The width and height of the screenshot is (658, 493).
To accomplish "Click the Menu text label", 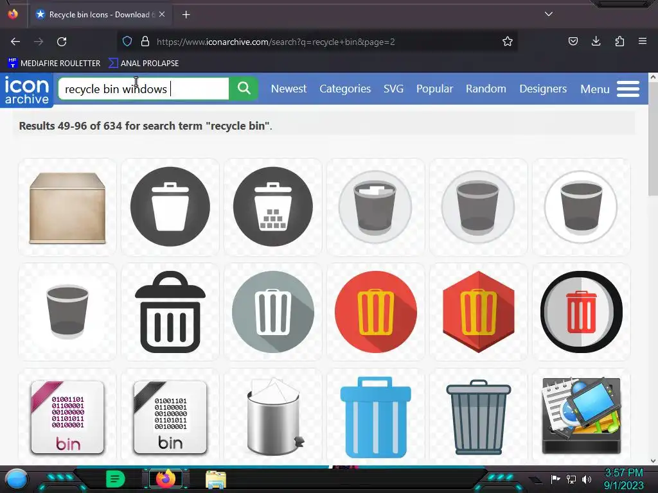I will [594, 89].
